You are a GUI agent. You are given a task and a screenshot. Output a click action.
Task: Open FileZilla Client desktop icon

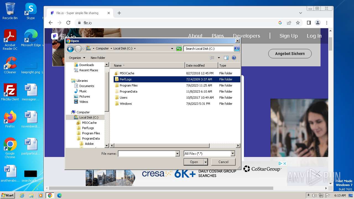10,92
